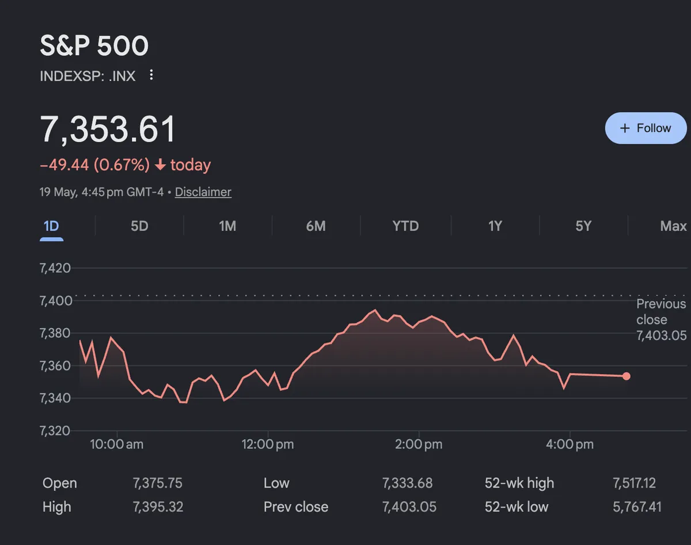691x545 pixels.
Task: Click the 52-wk high label
Action: click(519, 483)
